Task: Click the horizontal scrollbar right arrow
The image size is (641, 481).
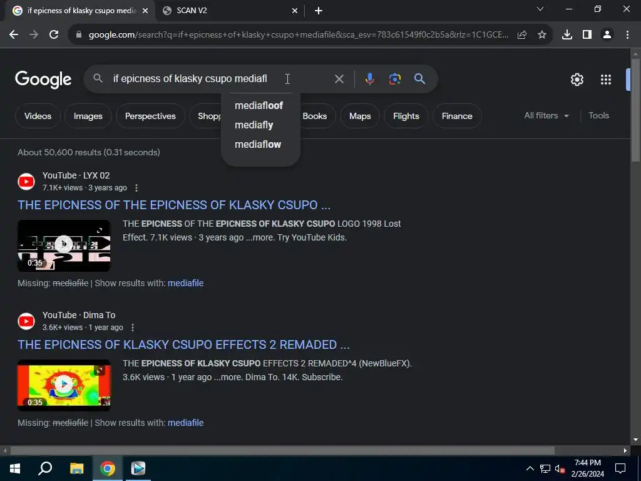Action: click(625, 451)
